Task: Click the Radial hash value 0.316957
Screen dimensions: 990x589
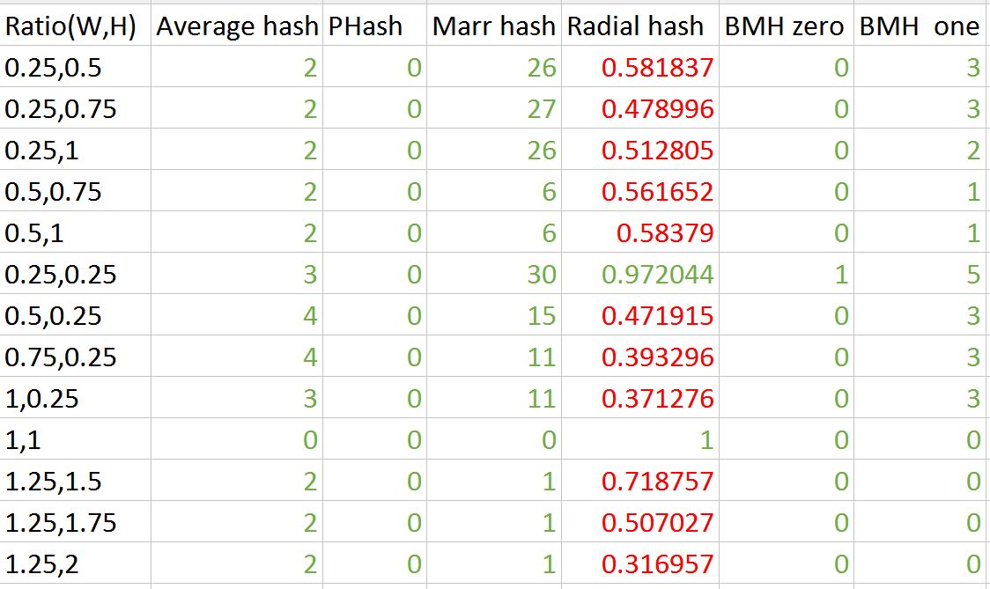Action: 640,563
